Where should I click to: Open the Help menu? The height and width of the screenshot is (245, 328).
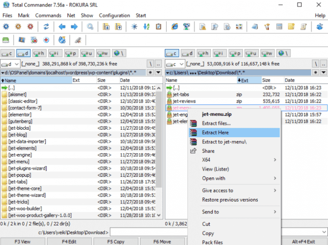click(320, 15)
